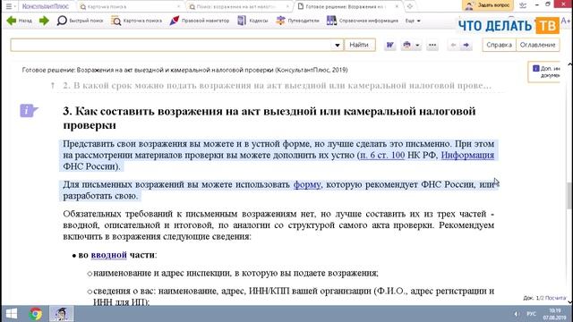Viewport: 573px width, 322px height.
Task: Click the document title Готовое решение line
Action: (x=185, y=70)
